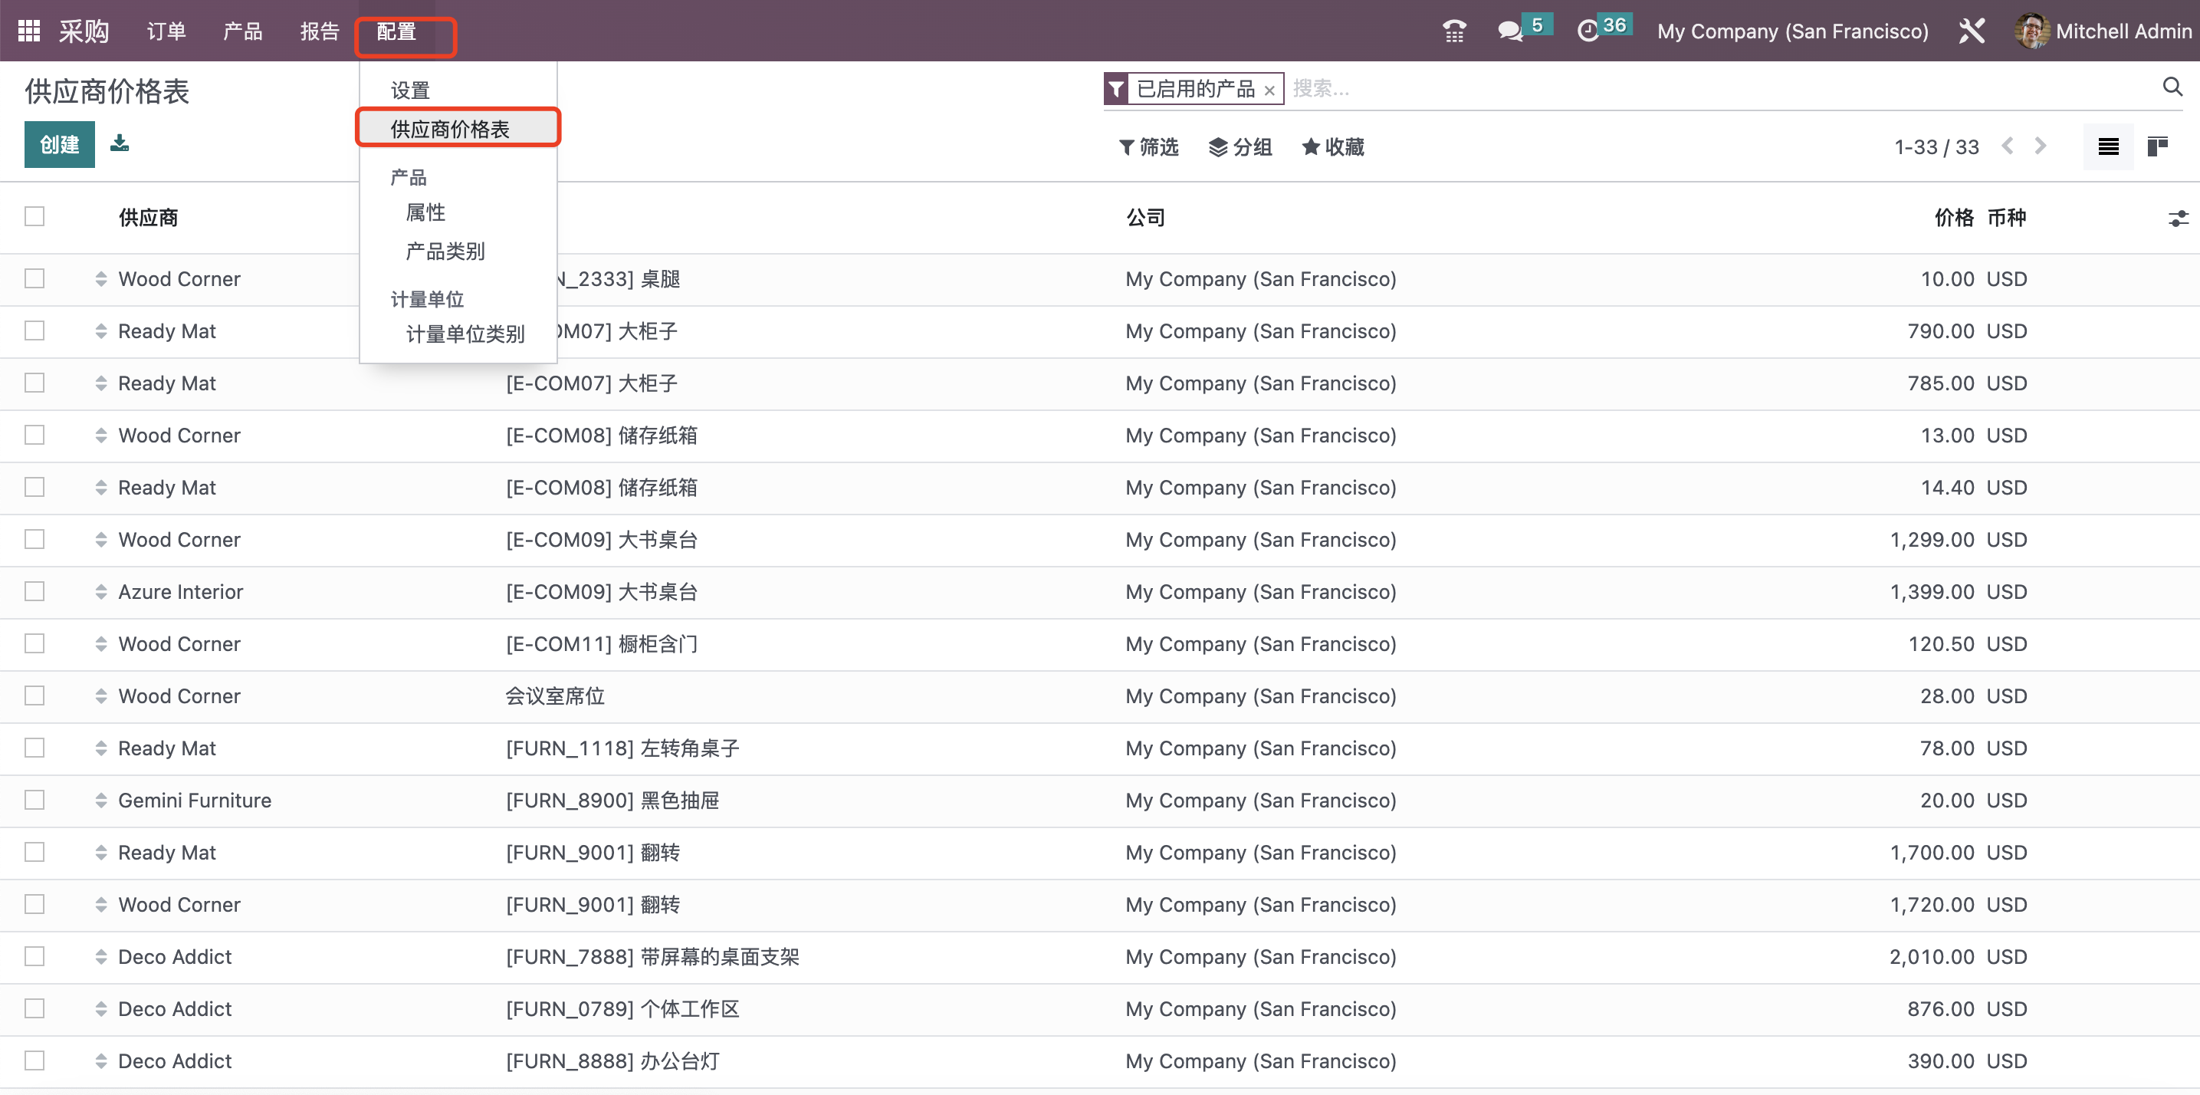Open the 收藏 favorites dropdown

click(1332, 147)
